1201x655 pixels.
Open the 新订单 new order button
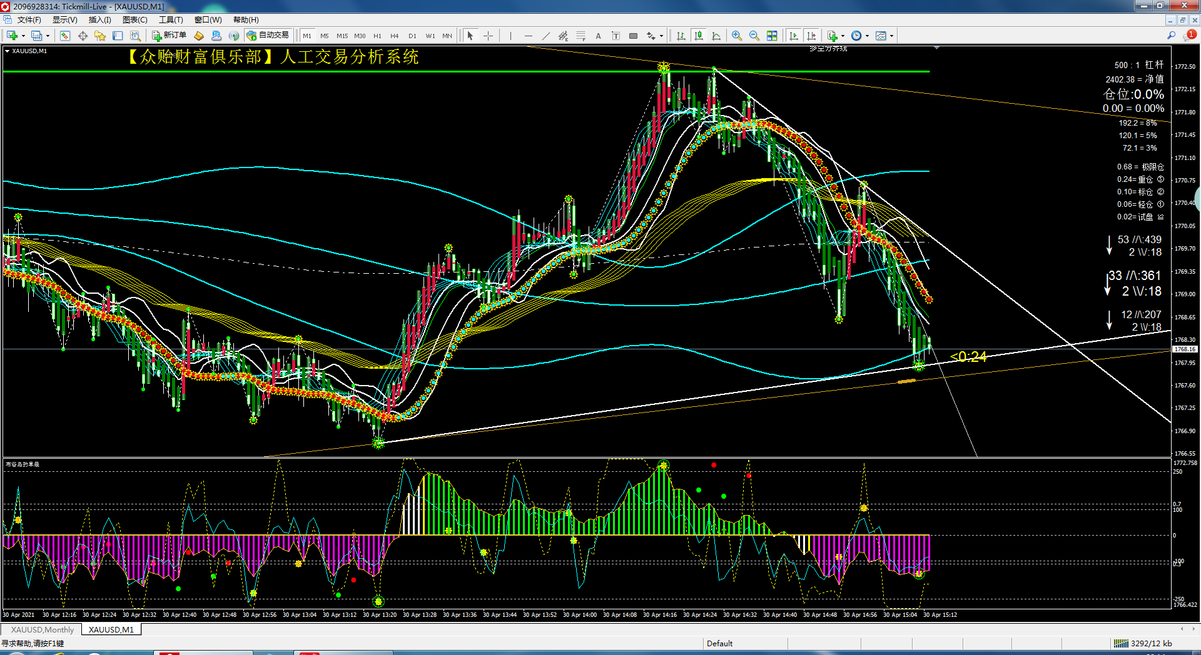pyautogui.click(x=170, y=36)
